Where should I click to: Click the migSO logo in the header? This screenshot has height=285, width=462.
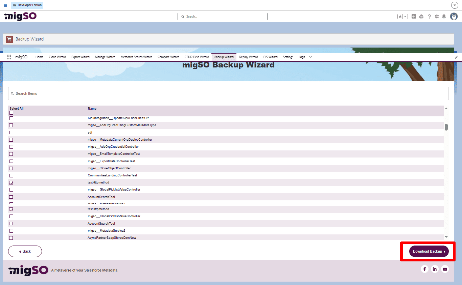pyautogui.click(x=20, y=16)
